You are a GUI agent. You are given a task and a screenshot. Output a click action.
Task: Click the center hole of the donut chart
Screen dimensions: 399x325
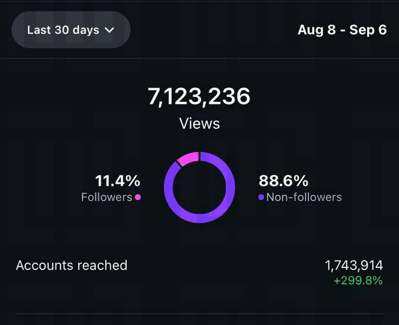[x=199, y=187]
